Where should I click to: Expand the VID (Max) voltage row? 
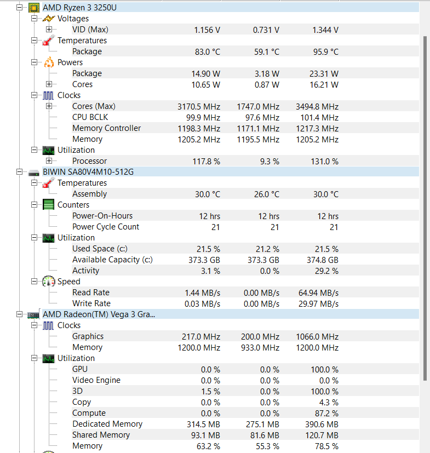pos(49,30)
